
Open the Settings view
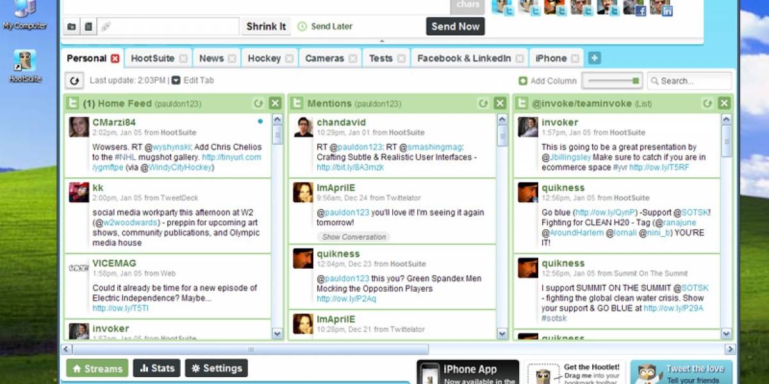216,368
